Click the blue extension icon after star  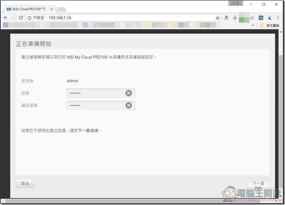tap(226, 18)
